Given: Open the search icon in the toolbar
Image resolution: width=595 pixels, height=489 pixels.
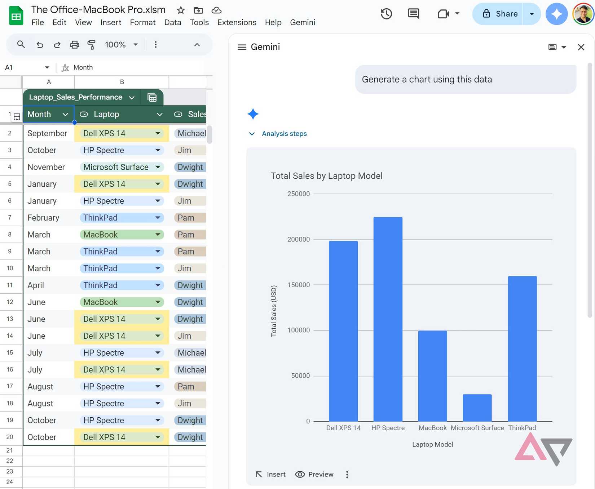Looking at the screenshot, I should pos(21,44).
